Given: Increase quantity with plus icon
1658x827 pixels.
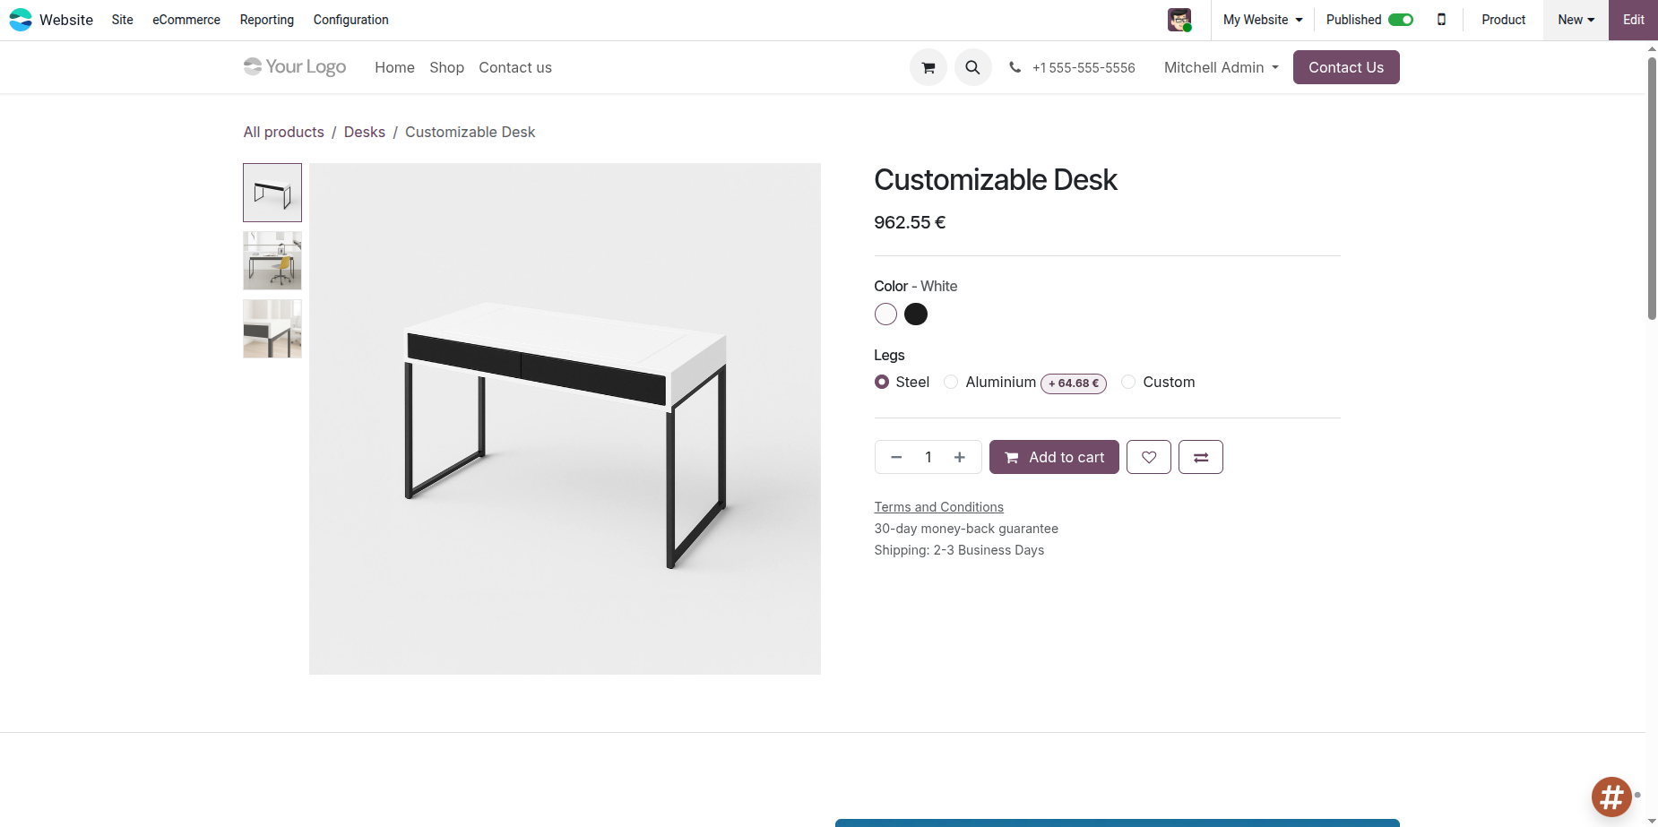Looking at the screenshot, I should click(960, 457).
